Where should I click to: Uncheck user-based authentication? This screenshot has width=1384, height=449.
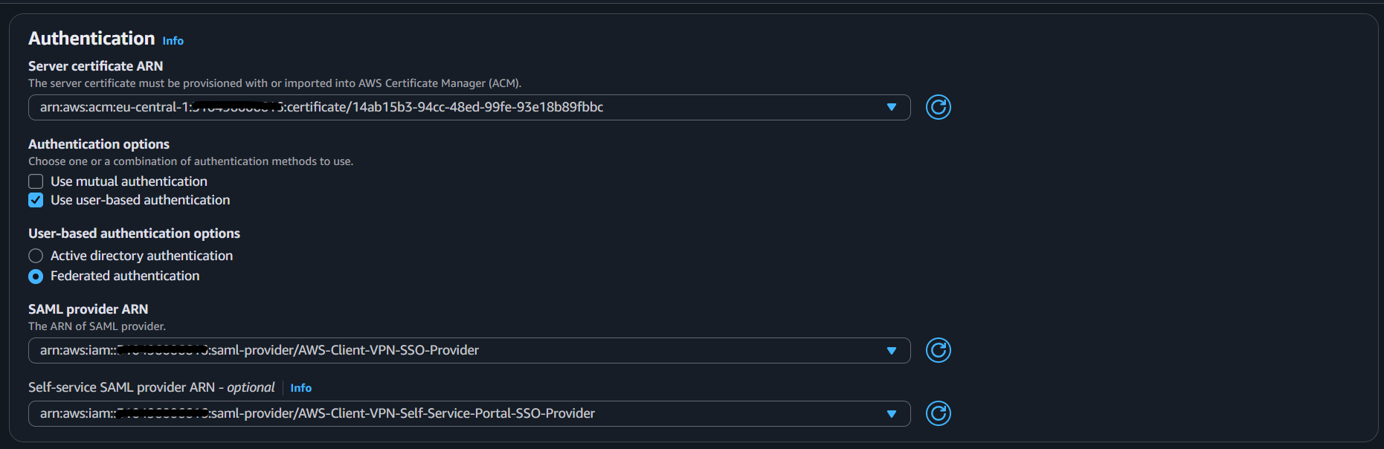[35, 200]
